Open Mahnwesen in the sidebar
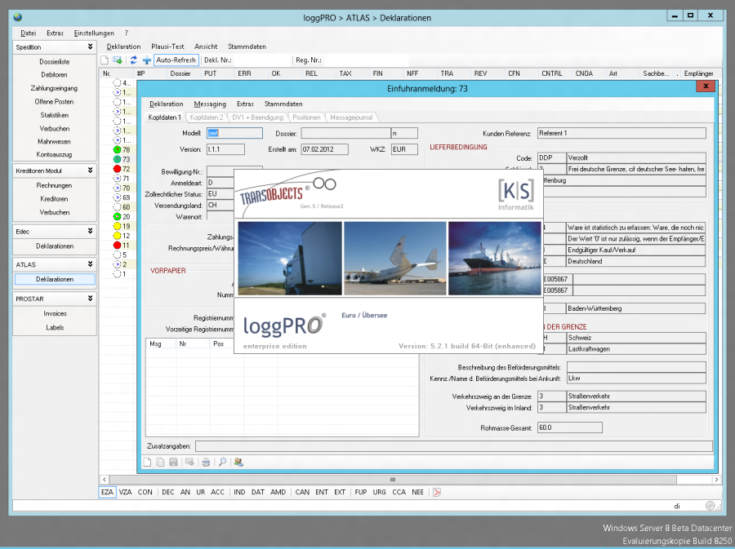The height and width of the screenshot is (549, 735). click(55, 141)
